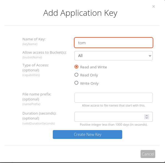This screenshot has height=163, width=165.
Task: Click the Add Application Key heading
Action: point(80,13)
